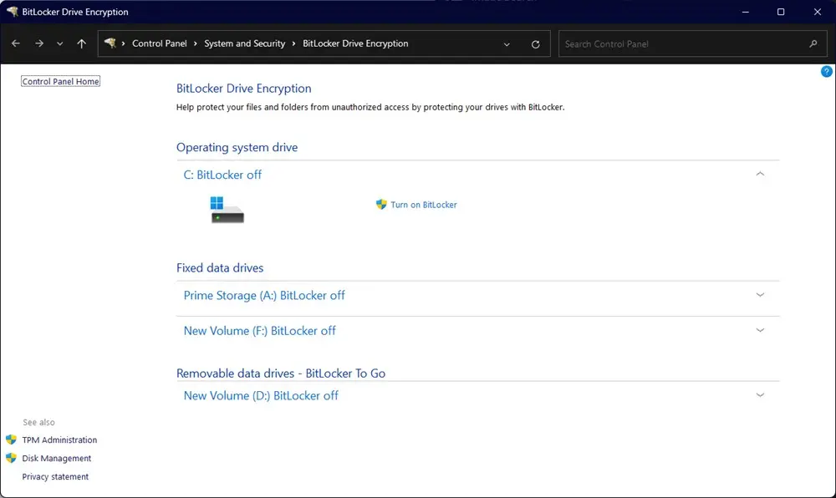Click the BitLocker shield icon beside Turn on BitLocker
836x498 pixels.
click(x=380, y=205)
